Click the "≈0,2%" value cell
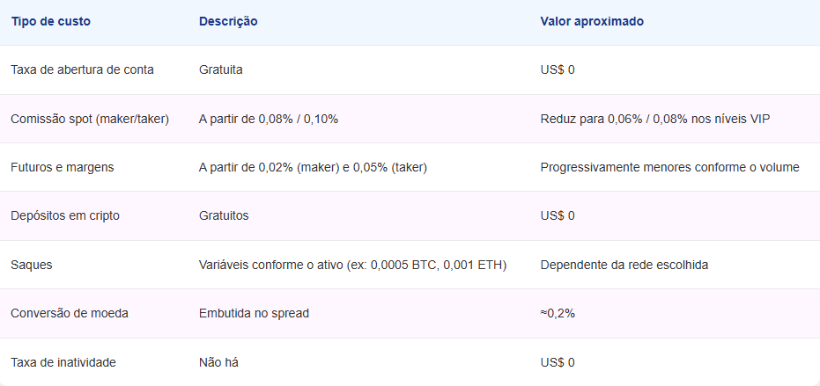This screenshot has width=820, height=386. point(558,313)
